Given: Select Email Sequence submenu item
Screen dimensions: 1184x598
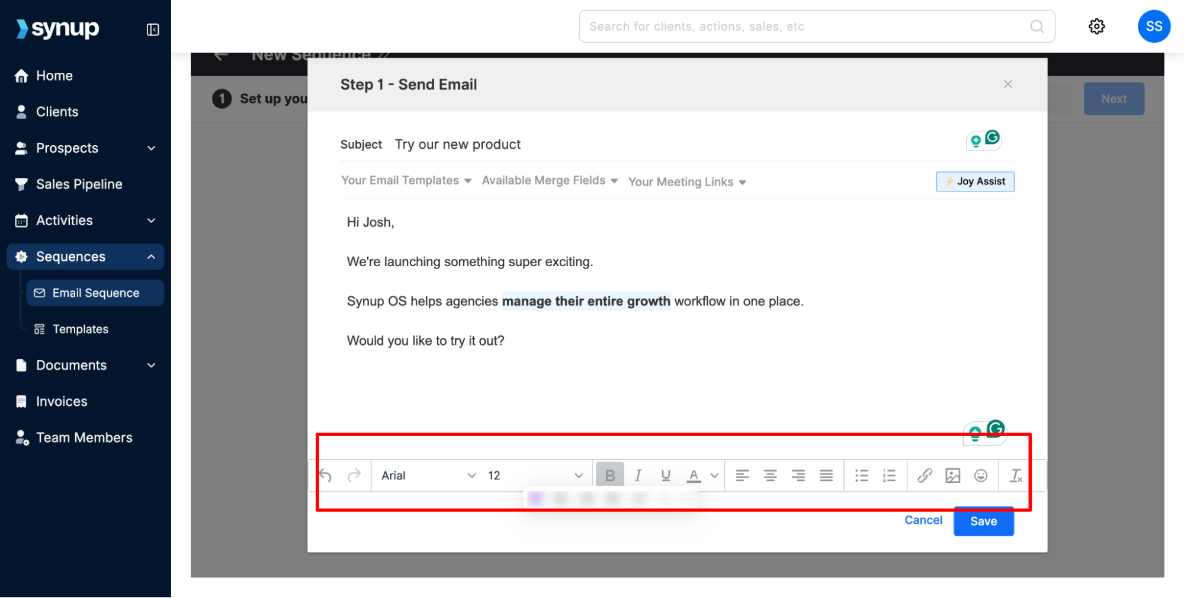Looking at the screenshot, I should pos(95,293).
